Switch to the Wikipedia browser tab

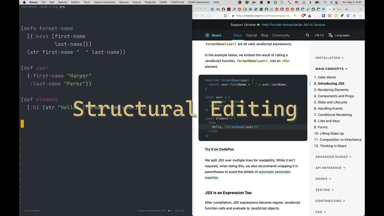[334, 9]
